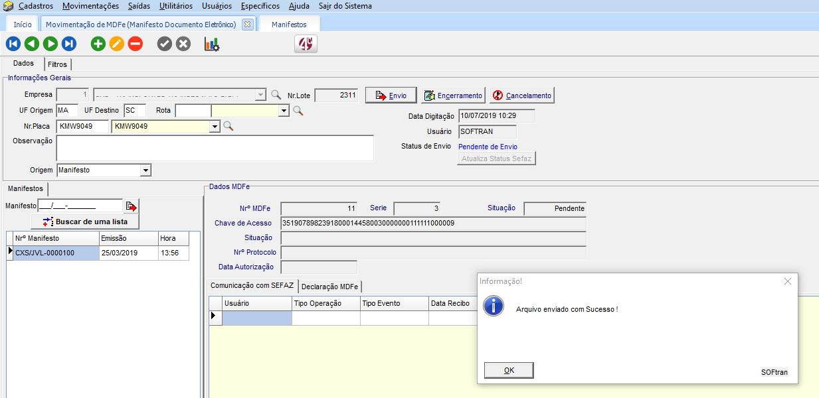Go to previous record icon
Screen dimensions: 819x398
32,44
